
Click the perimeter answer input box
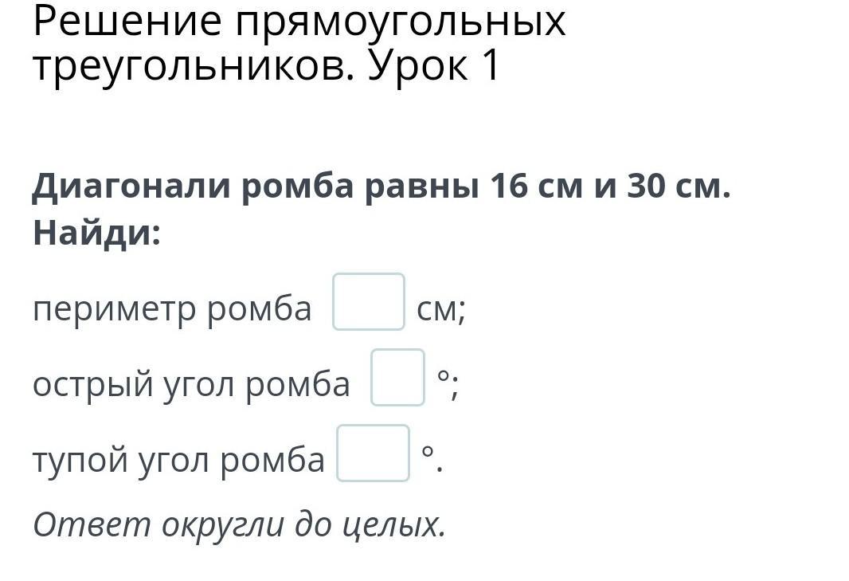pyautogui.click(x=368, y=301)
